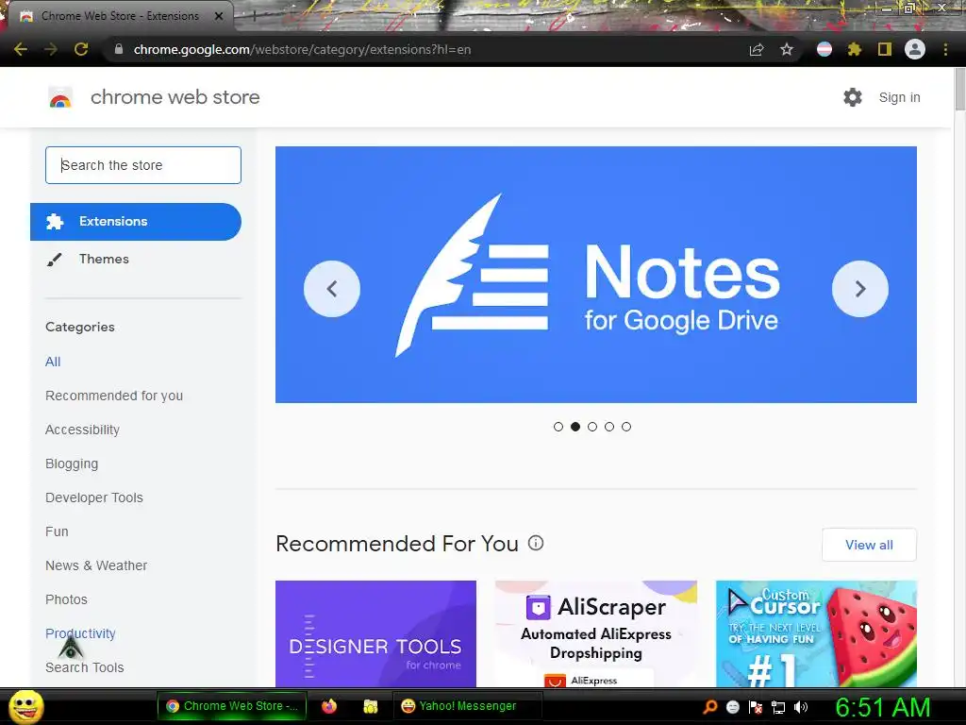This screenshot has width=966, height=725.
Task: Open News & Weather category
Action: pyautogui.click(x=96, y=565)
